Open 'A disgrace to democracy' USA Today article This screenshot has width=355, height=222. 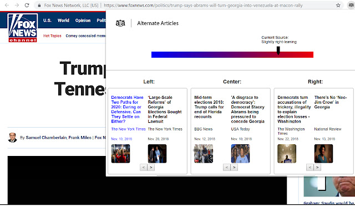point(248,109)
